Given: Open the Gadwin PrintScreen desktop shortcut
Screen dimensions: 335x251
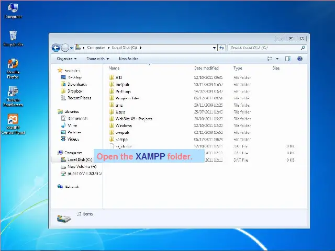Looking at the screenshot, I should 13,96.
